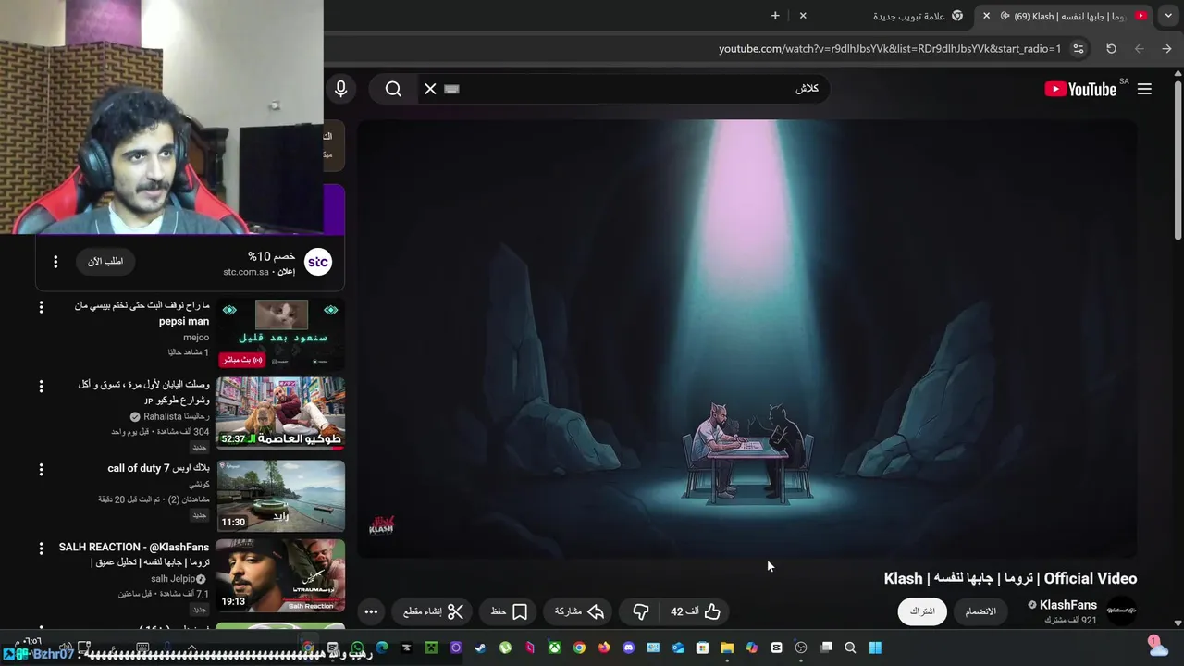
Task: Open Outlook from the taskbar
Action: 678,647
